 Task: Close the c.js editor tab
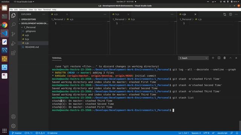pos(195,14)
